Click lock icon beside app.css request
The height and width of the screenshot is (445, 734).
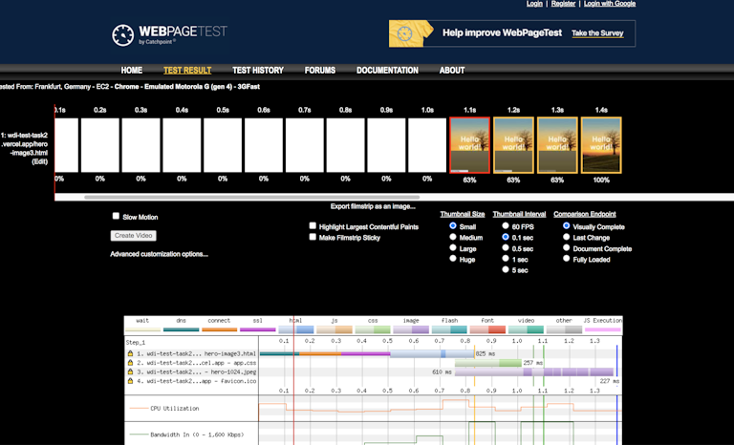[x=129, y=363]
